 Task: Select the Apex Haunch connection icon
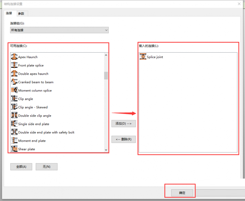14,57
